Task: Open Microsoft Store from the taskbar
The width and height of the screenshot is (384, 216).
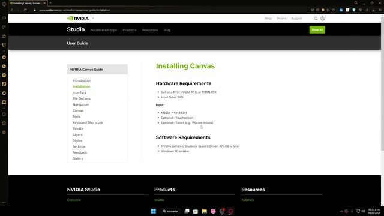Action: [x=196, y=211]
